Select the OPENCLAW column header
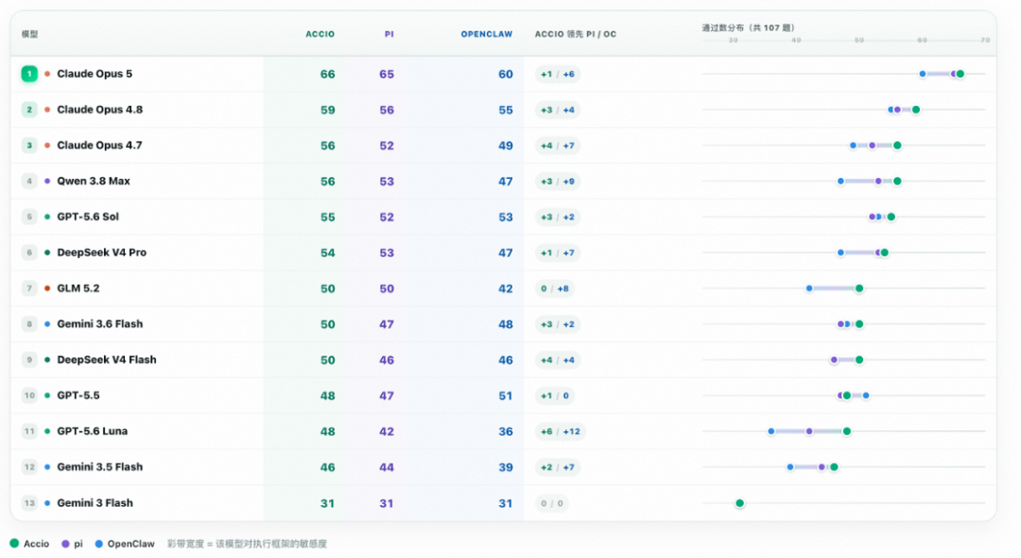This screenshot has height=558, width=1021. pos(487,34)
